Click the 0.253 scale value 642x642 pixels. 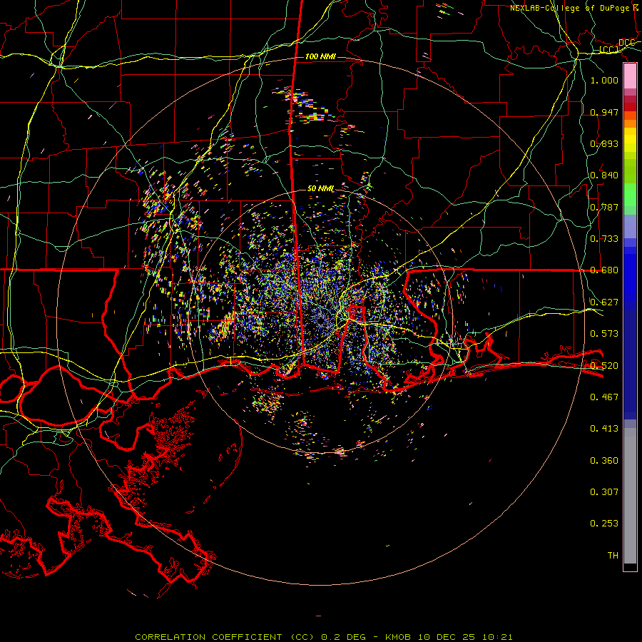click(x=604, y=524)
